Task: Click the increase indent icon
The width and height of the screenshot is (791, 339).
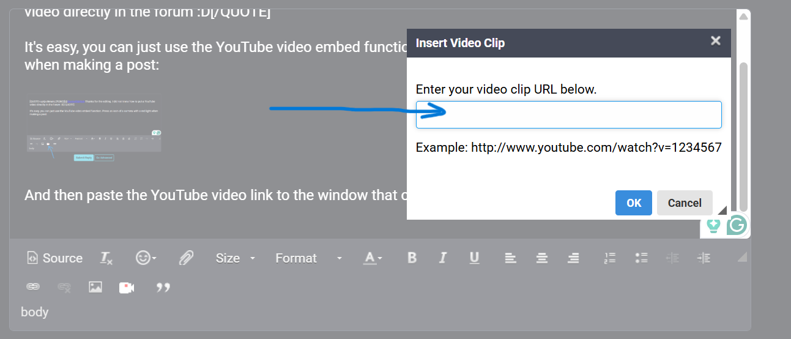Action: [x=704, y=258]
